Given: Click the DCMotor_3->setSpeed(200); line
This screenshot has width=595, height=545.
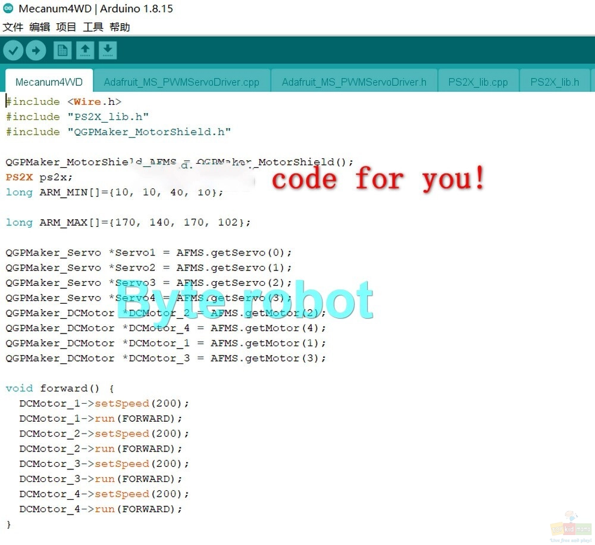Looking at the screenshot, I should [x=104, y=464].
